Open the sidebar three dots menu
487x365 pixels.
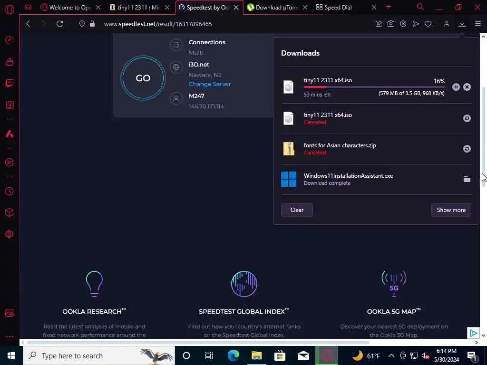click(10, 336)
